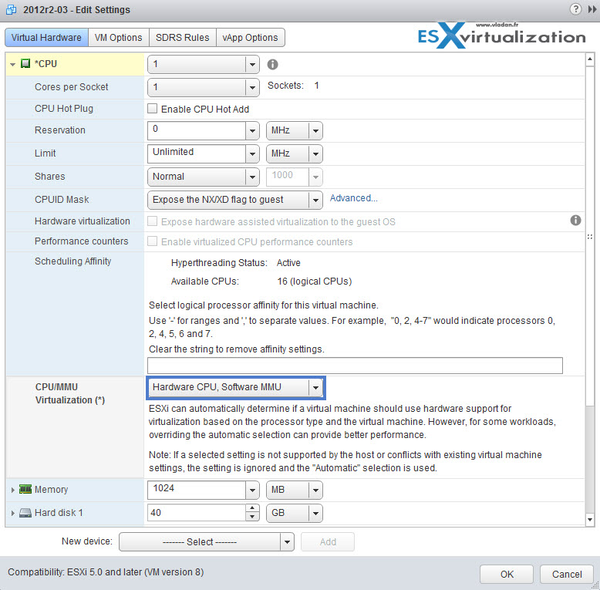600x590 pixels.
Task: Enable CPU Hot Add checkbox
Action: click(152, 109)
